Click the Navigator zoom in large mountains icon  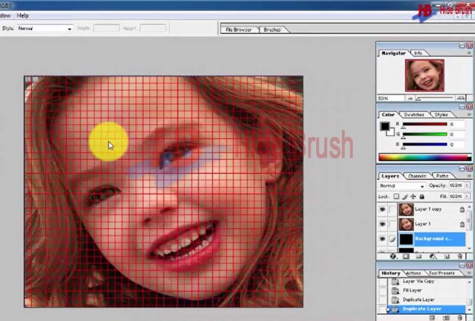pyautogui.click(x=461, y=98)
